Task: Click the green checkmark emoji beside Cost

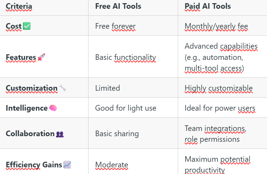Action: 27,26
